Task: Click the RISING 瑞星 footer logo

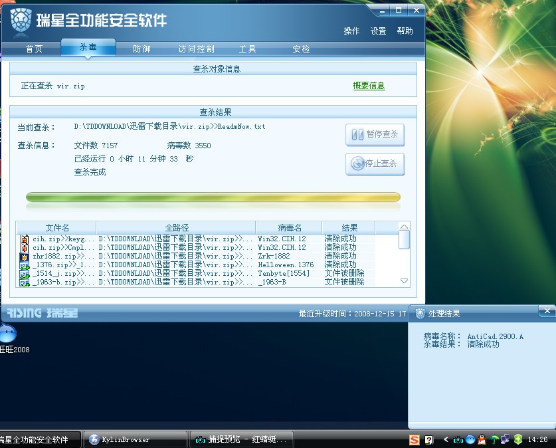Action: pos(43,313)
